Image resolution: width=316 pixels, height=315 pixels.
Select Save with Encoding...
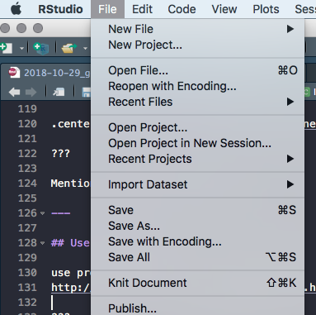pyautogui.click(x=197, y=241)
